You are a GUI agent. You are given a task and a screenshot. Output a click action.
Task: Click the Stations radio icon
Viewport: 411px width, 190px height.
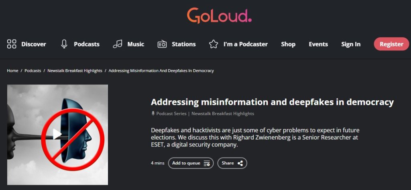click(162, 44)
